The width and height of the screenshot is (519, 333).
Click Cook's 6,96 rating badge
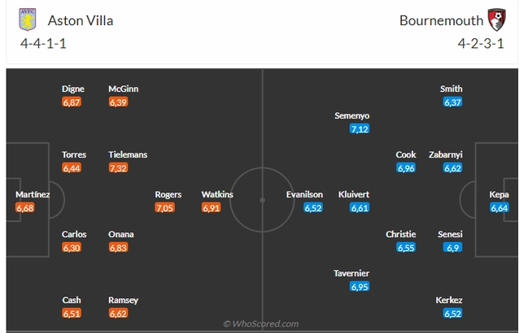pyautogui.click(x=406, y=168)
